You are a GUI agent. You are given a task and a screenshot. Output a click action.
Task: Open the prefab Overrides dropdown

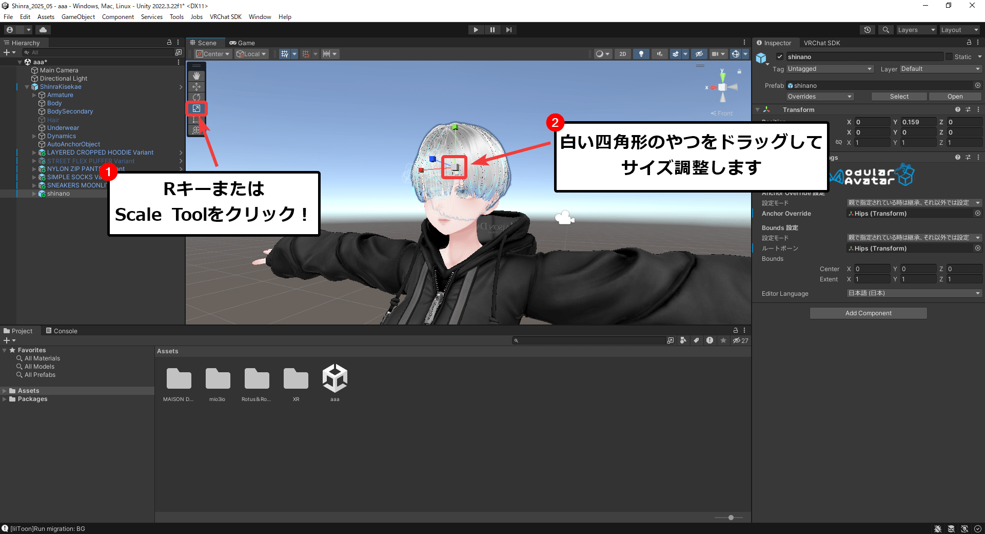820,97
